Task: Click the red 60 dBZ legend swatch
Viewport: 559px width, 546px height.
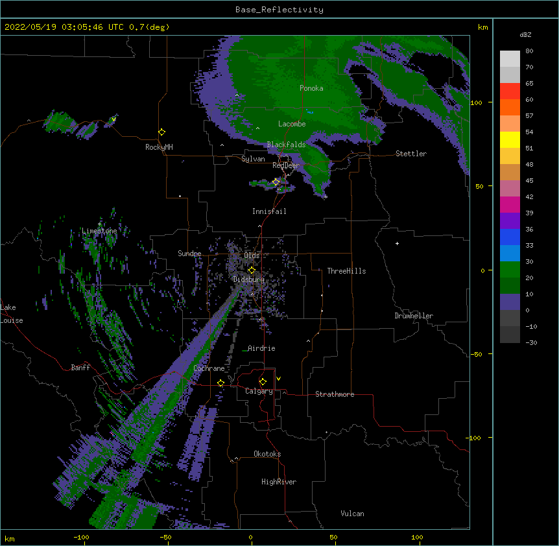Action: [x=510, y=91]
